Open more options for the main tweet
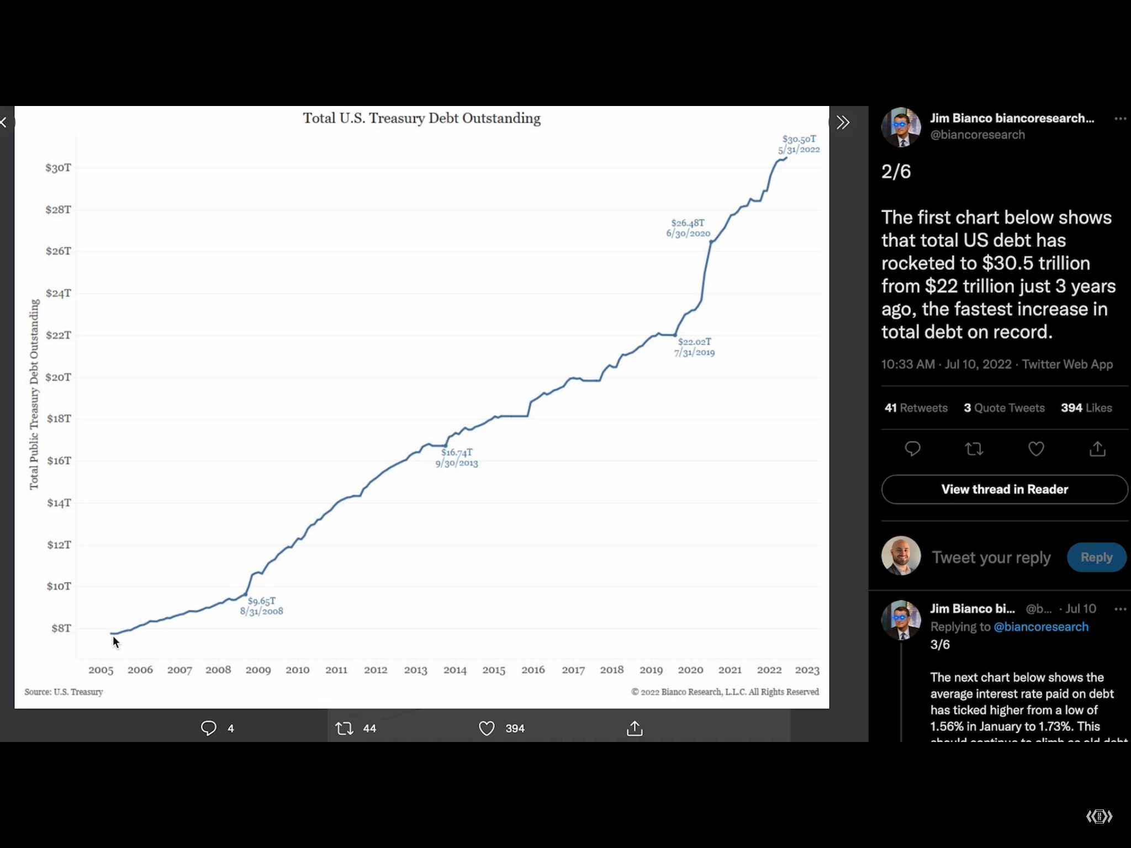The width and height of the screenshot is (1131, 848). [1120, 119]
